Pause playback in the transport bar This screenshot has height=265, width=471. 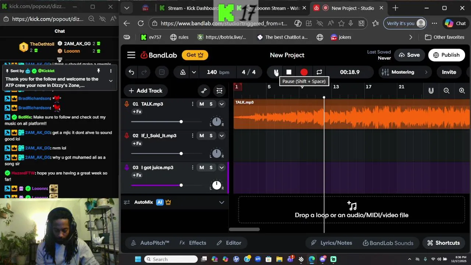pyautogui.click(x=276, y=72)
